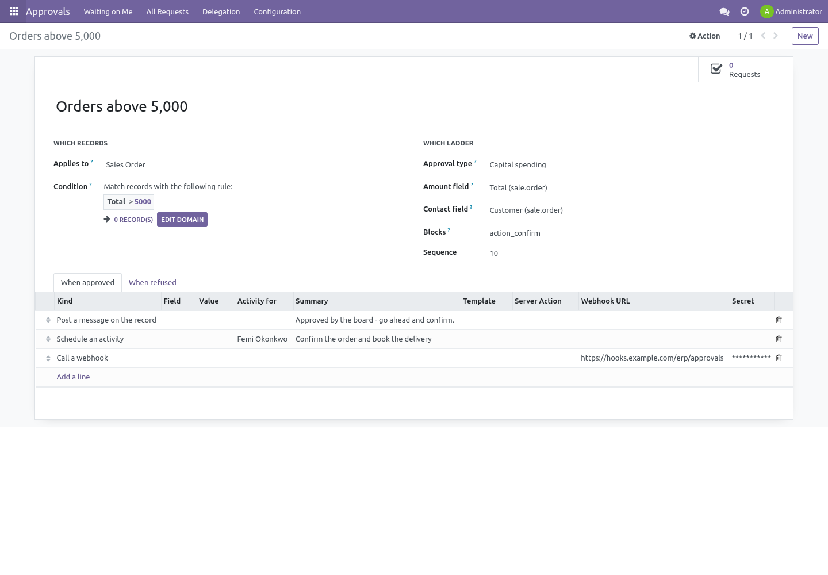Delete the 'Call a webhook' row
Screen dimensions: 828x575
click(779, 358)
